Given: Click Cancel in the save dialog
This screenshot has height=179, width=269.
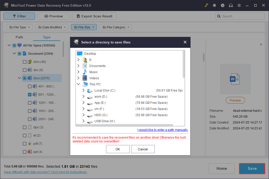Looking at the screenshot, I should click(x=143, y=149).
